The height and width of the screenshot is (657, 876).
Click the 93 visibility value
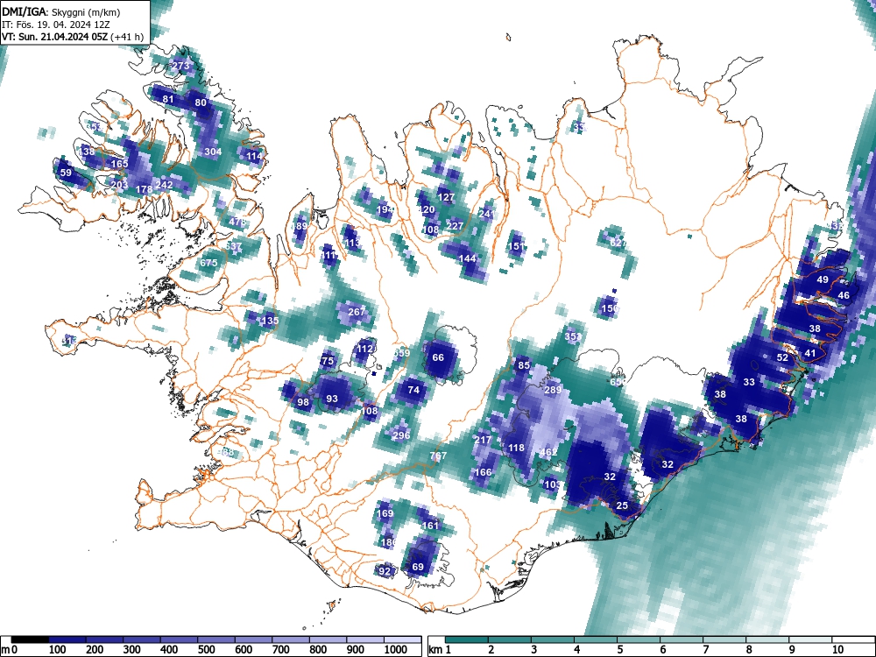[332, 399]
